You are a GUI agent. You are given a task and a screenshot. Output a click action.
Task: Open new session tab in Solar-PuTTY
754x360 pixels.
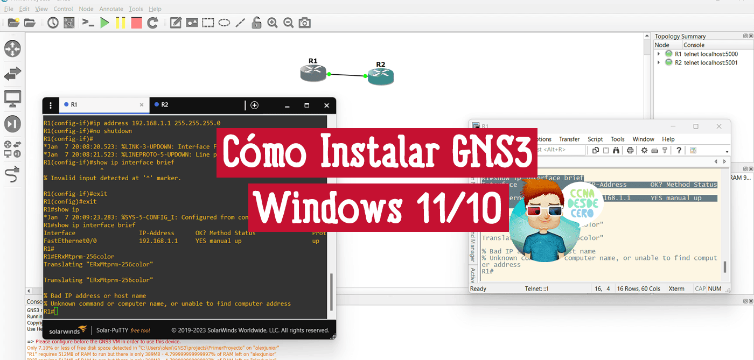click(254, 105)
